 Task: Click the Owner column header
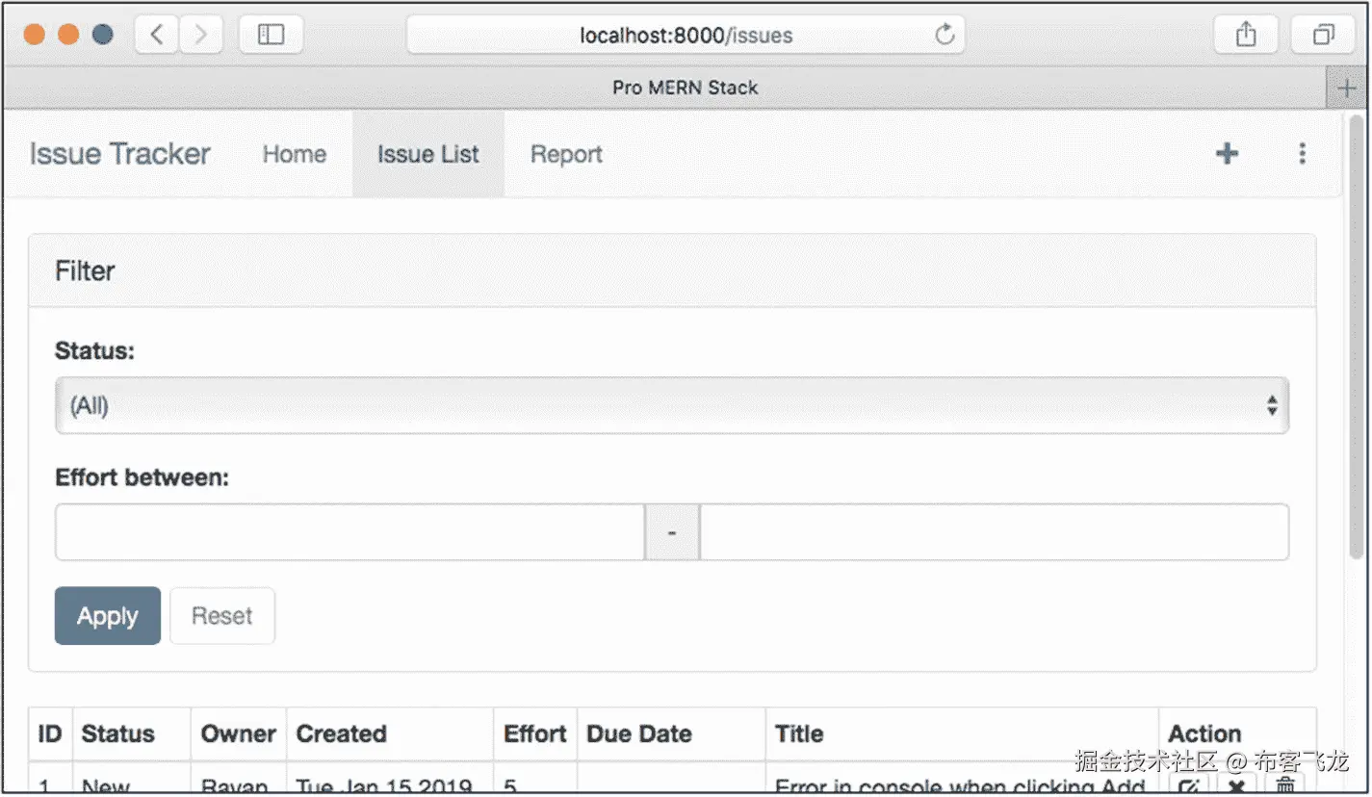239,733
